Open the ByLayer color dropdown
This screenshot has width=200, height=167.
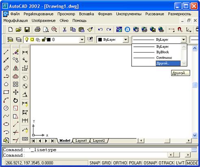tap(126, 40)
